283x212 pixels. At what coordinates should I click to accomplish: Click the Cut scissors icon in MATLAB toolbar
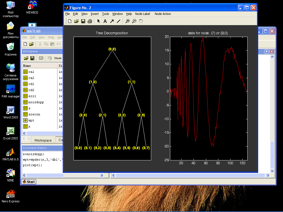coord(40,44)
